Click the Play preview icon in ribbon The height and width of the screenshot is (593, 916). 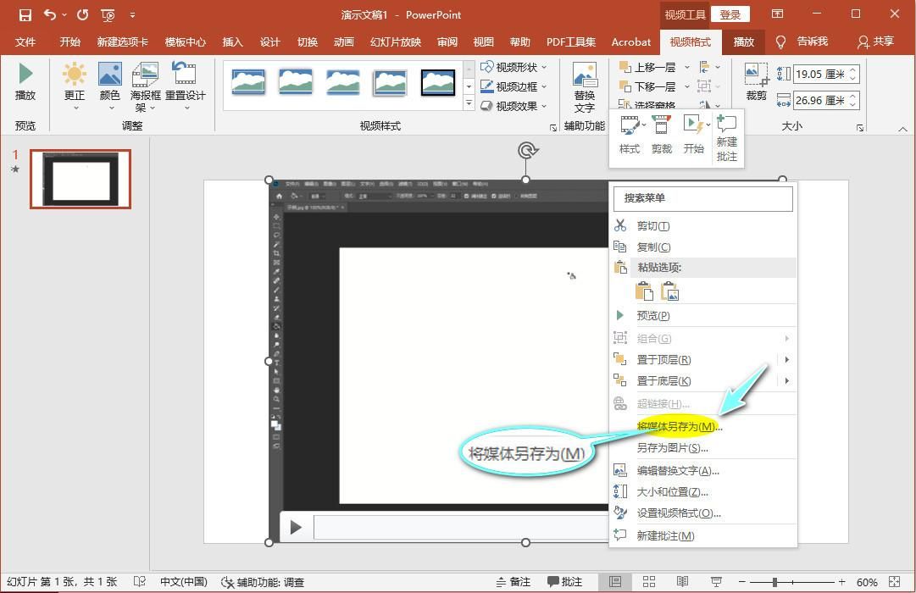click(x=25, y=75)
